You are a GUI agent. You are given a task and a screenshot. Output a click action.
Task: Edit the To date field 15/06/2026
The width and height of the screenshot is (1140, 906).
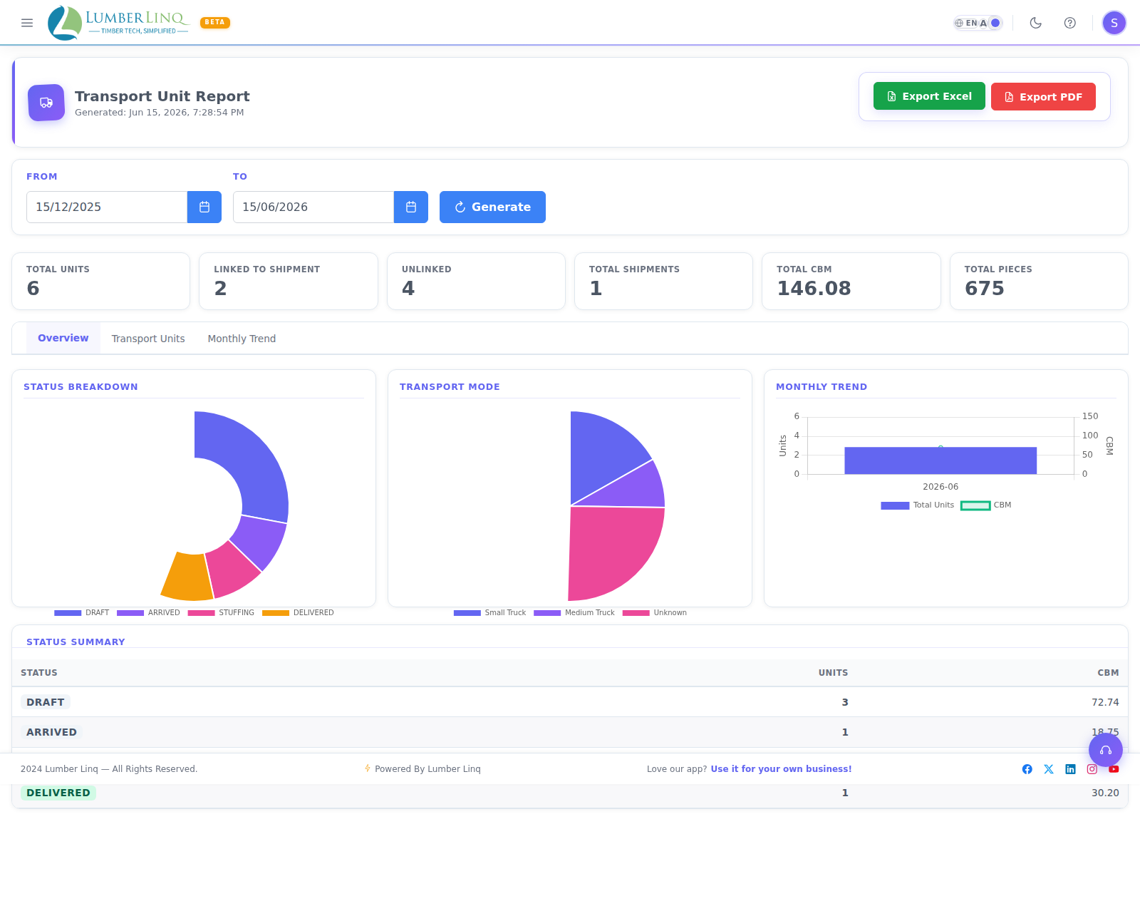(313, 207)
